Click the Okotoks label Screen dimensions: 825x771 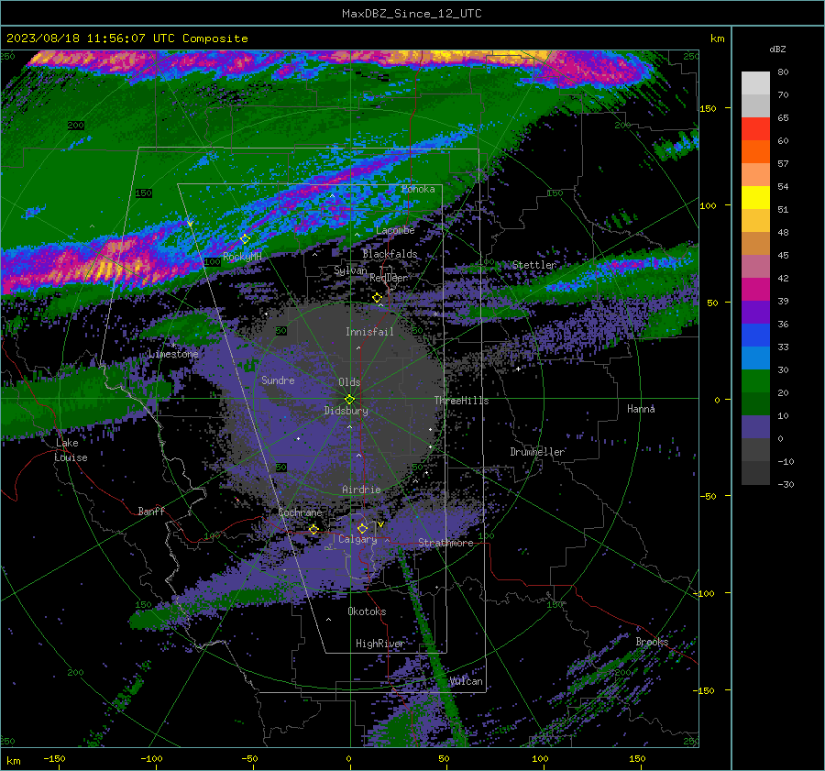pos(367,611)
